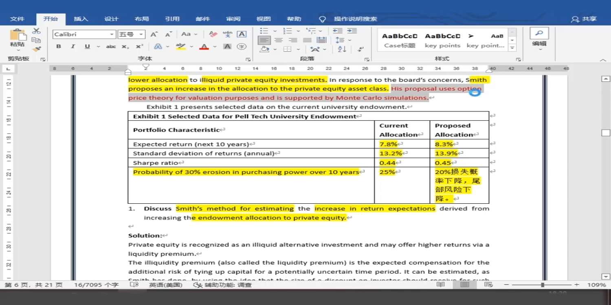Click the Format Painter brush icon

36,49
